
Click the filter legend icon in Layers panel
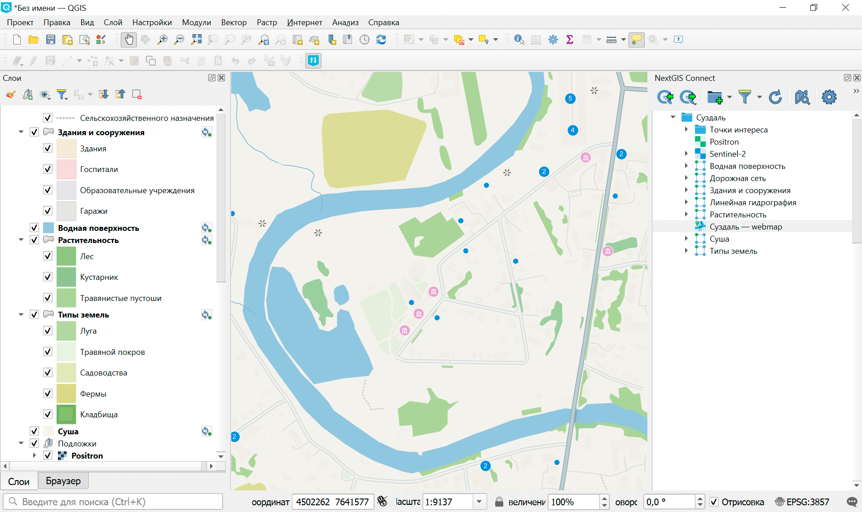click(62, 95)
